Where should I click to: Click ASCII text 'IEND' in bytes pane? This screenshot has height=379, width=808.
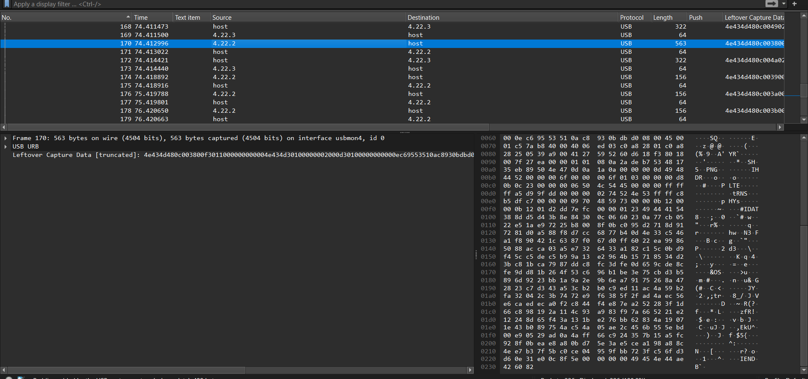click(747, 359)
